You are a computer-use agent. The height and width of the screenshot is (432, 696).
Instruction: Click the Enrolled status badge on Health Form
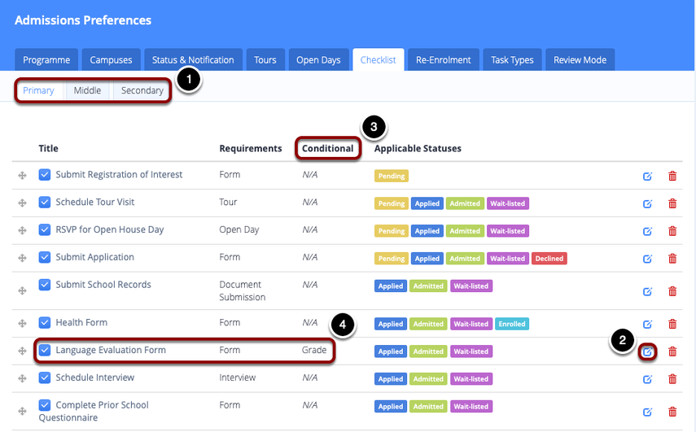tap(510, 324)
